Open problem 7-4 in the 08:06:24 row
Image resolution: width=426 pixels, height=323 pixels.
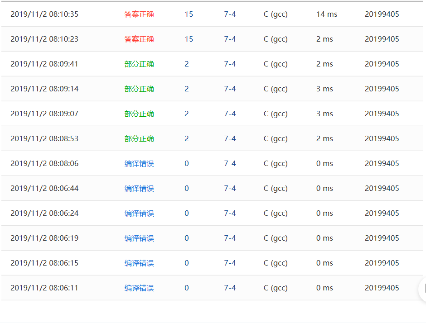pyautogui.click(x=230, y=213)
